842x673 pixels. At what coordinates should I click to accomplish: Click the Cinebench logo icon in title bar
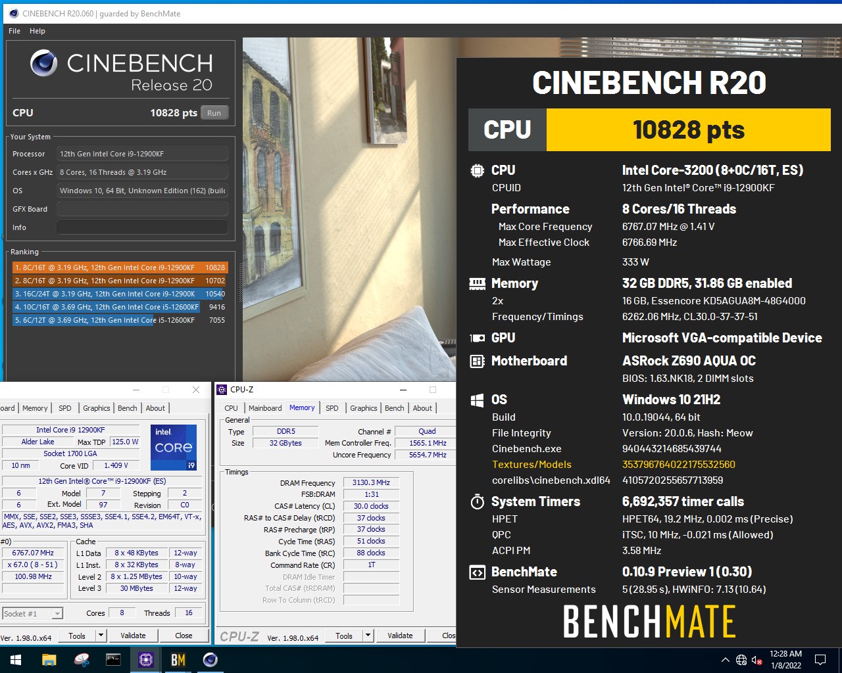[x=13, y=13]
